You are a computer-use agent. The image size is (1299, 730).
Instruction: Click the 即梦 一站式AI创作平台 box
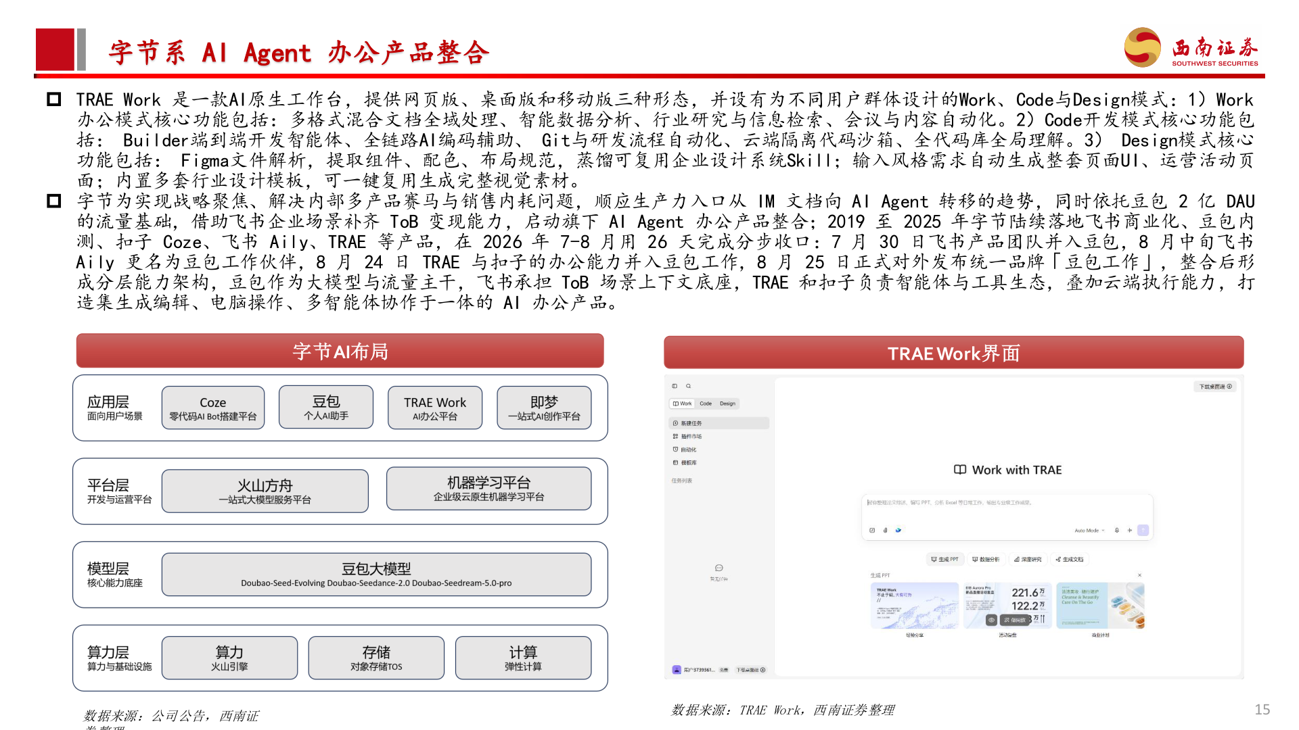click(544, 408)
